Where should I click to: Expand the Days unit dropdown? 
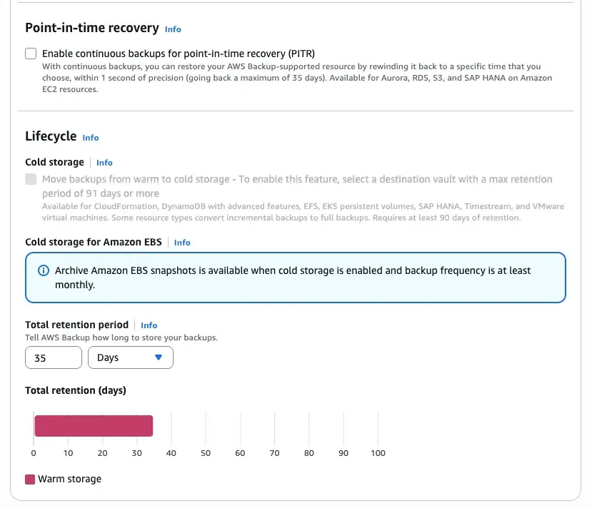point(130,358)
